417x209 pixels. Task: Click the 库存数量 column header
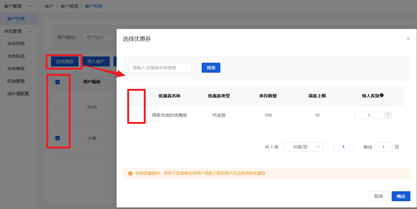click(x=268, y=96)
